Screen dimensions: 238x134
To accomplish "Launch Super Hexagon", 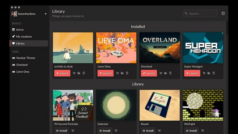I will [192, 73].
